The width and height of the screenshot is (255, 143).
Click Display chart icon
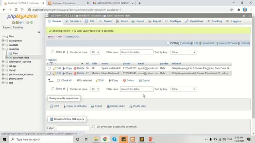(x=108, y=106)
